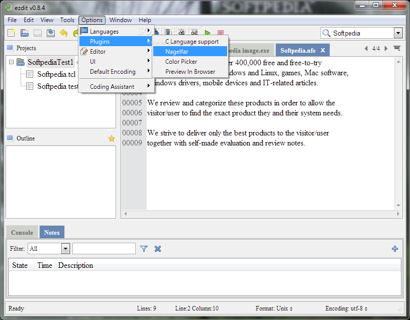Click the New file toolbar icon
This screenshot has width=410, height=320.
11,33
